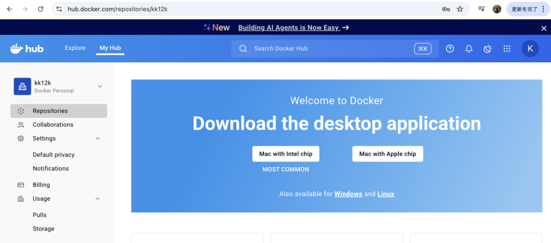Viewport: 551px width, 243px height.
Task: Follow the Linux download link
Action: (x=386, y=194)
